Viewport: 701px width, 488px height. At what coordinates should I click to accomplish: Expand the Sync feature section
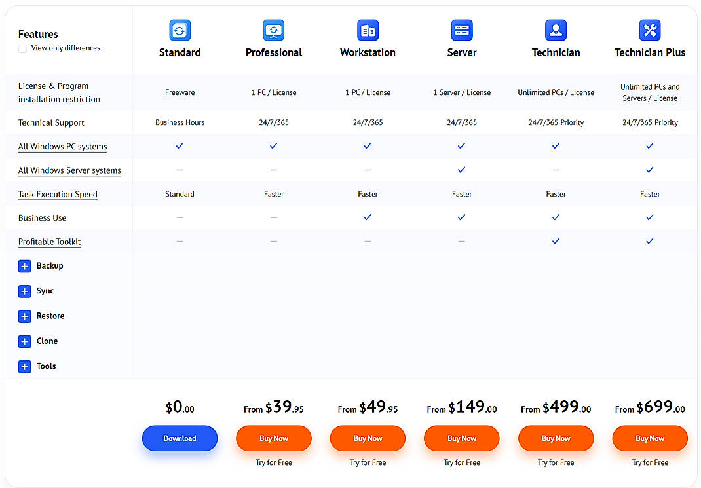coord(25,291)
